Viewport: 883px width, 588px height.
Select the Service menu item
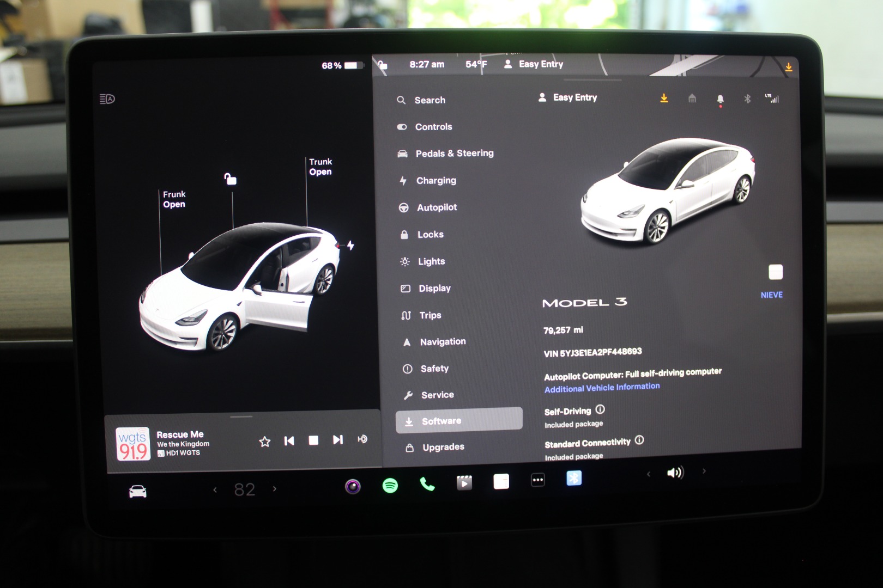pos(428,395)
